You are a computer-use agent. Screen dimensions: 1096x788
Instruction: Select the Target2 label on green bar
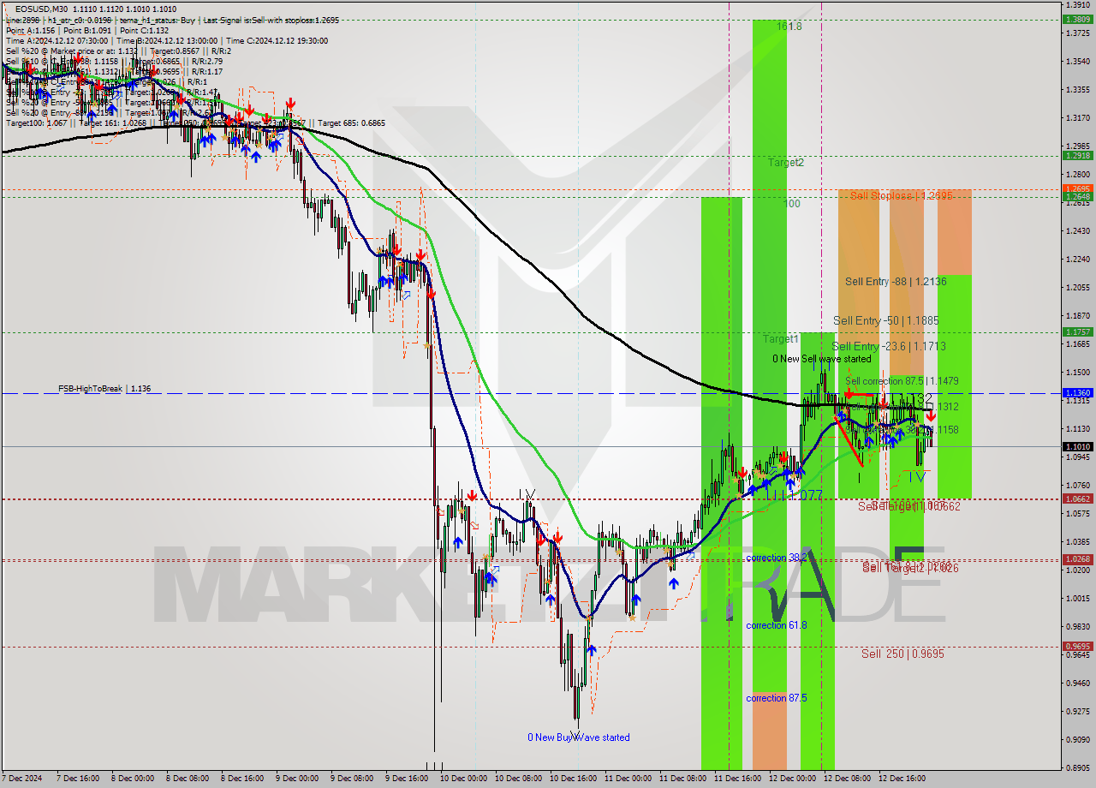coord(785,162)
